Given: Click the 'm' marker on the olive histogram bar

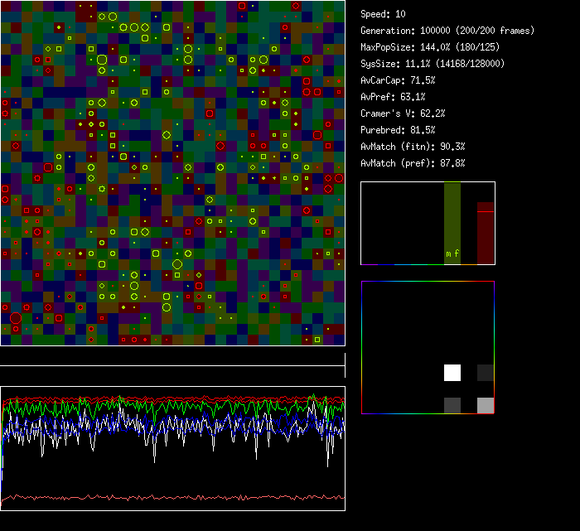Looking at the screenshot, I should click(448, 253).
